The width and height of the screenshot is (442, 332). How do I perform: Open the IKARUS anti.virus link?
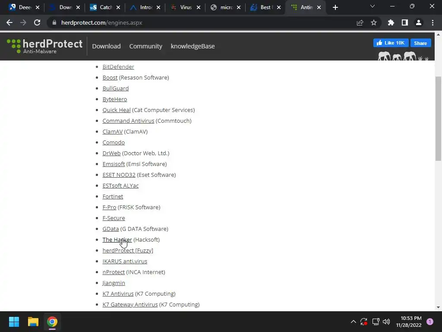[125, 261]
